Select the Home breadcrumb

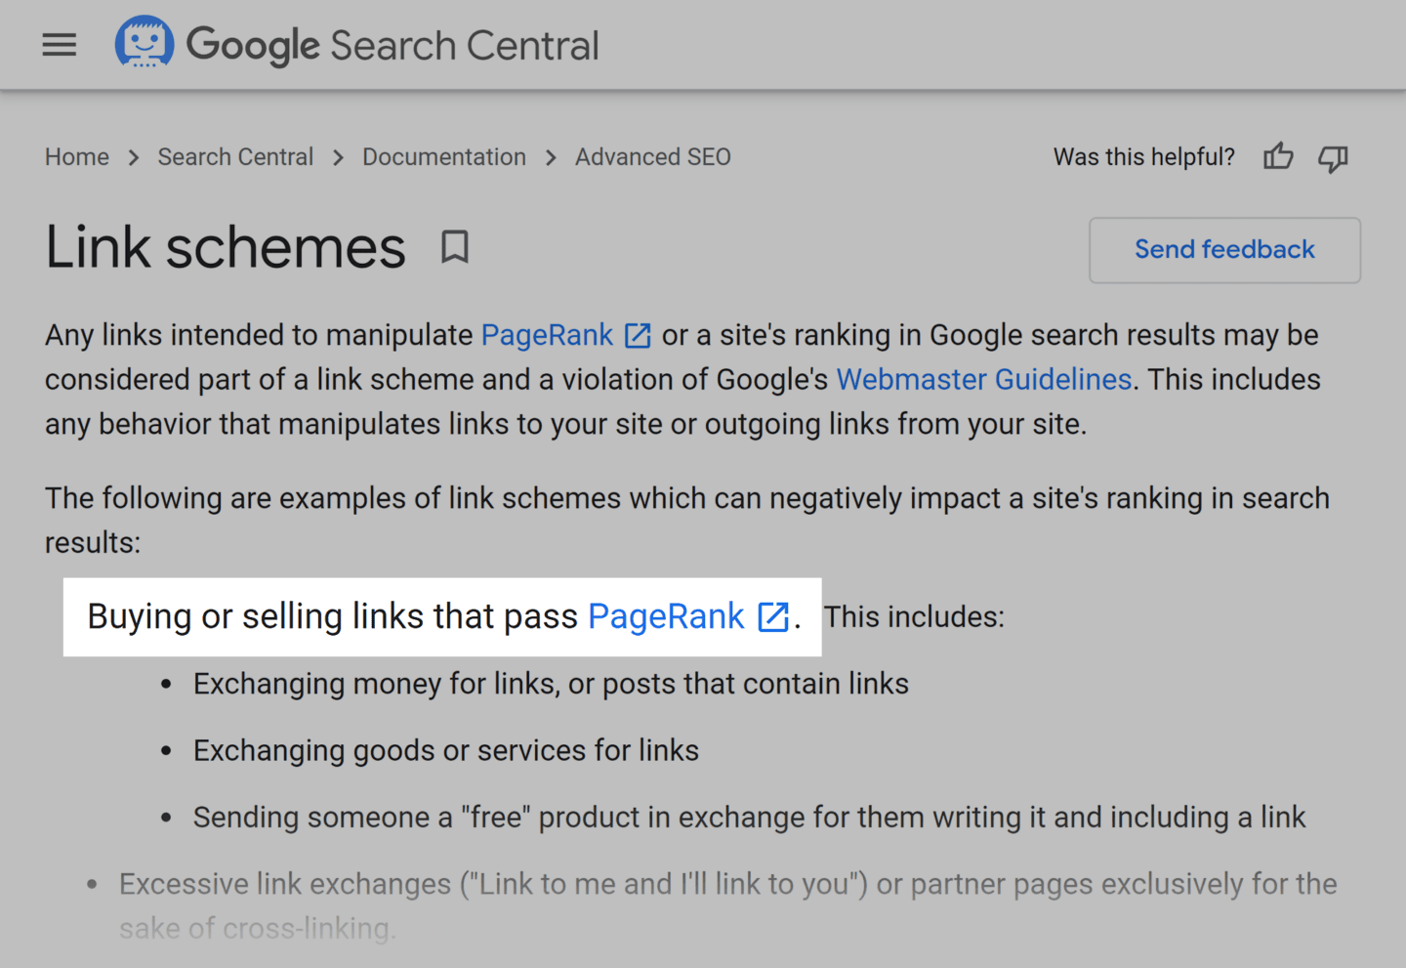76,156
